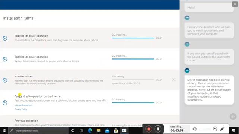The width and height of the screenshot is (239, 134).
Task: Click the Internet utilities title
Action: [24, 76]
